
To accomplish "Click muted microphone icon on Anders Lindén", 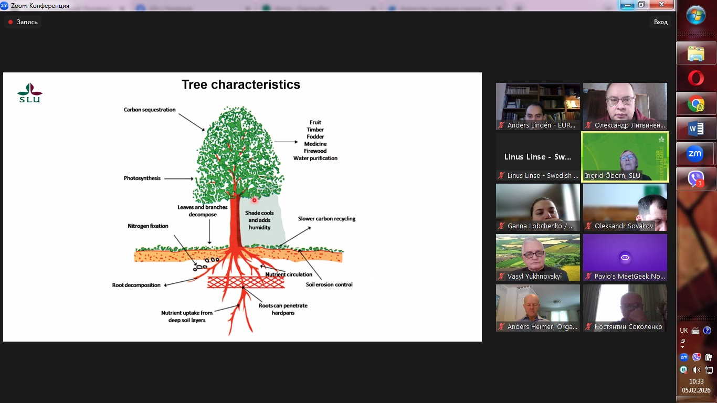I will (502, 125).
